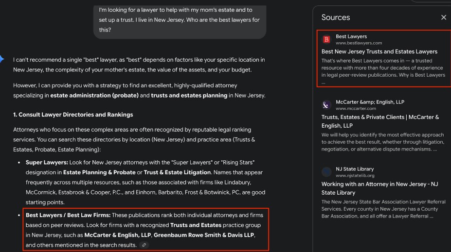Close the Sources panel
This screenshot has width=451, height=252.
(443, 17)
